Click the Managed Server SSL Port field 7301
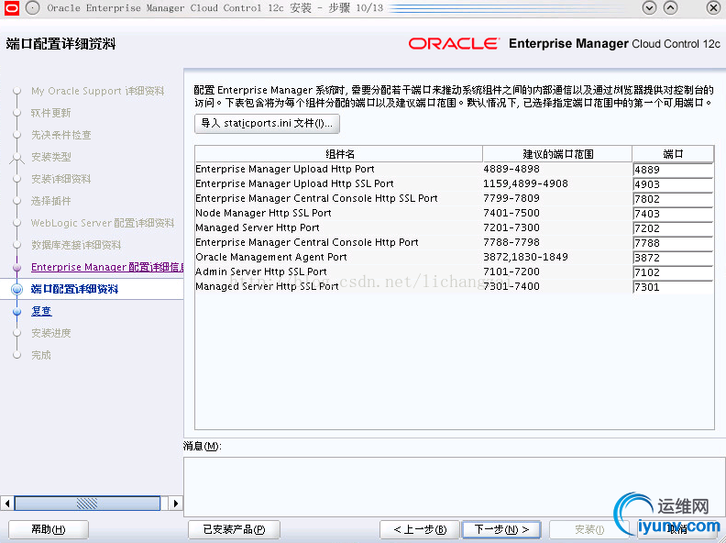The height and width of the screenshot is (543, 726). (x=673, y=287)
